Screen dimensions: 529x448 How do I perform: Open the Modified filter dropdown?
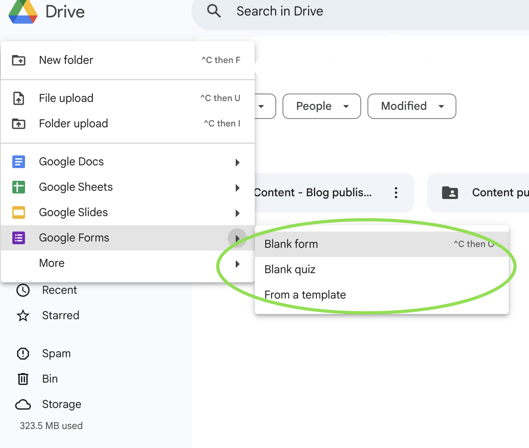(x=412, y=106)
